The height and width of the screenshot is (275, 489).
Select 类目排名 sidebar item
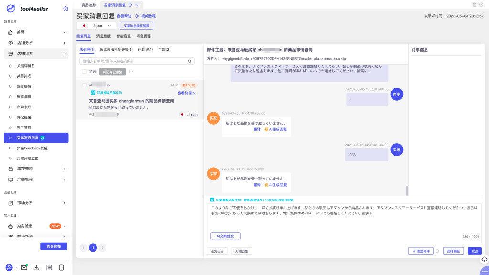pos(24,76)
